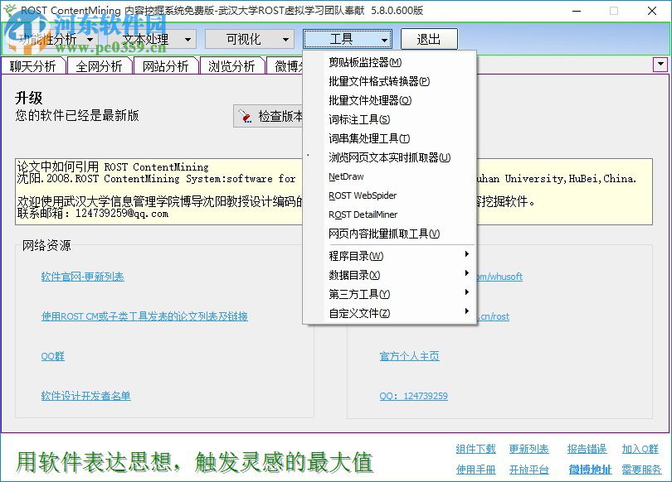Click the 退出 exit button

coord(428,38)
